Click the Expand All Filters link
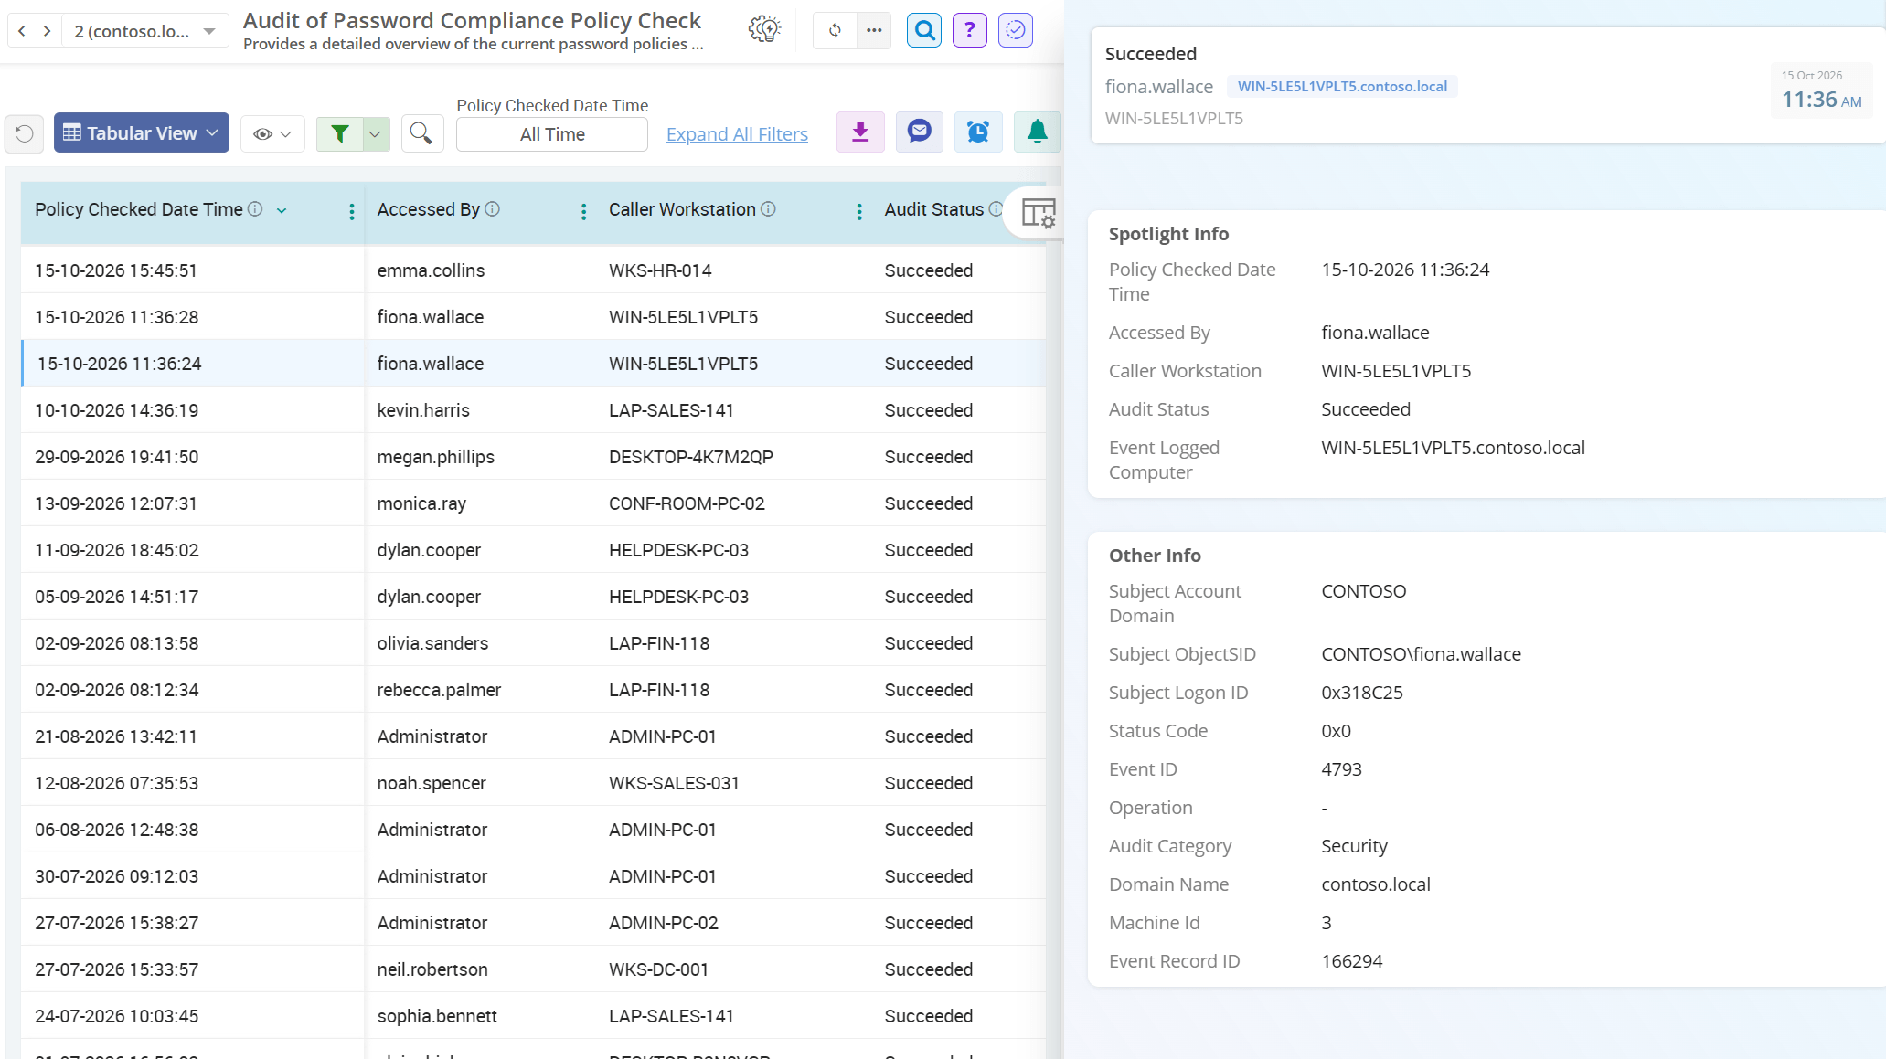The height and width of the screenshot is (1059, 1886). (x=737, y=134)
